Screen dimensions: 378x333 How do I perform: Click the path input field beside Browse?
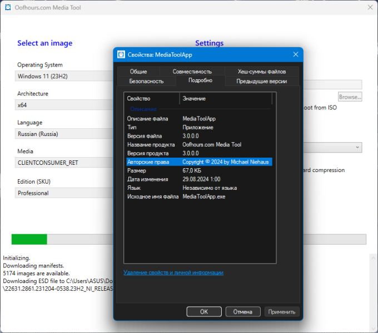click(x=332, y=85)
